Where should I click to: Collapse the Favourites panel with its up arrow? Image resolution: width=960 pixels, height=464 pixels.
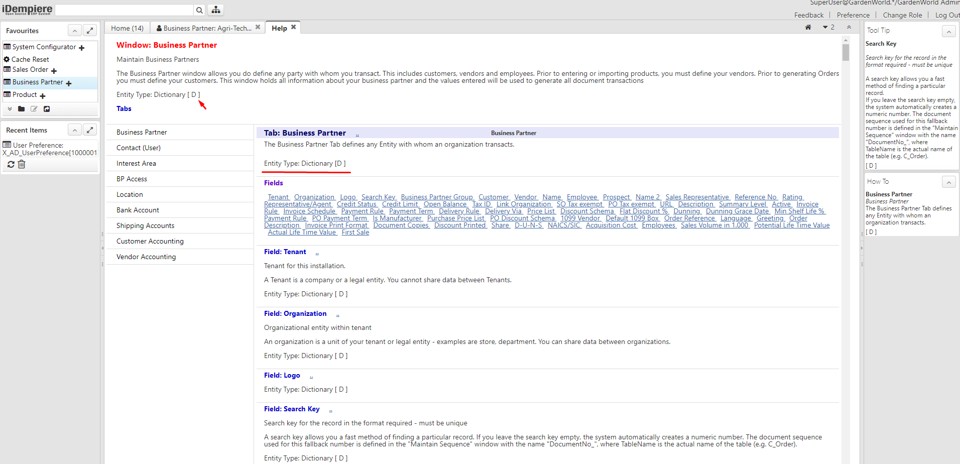(74, 30)
